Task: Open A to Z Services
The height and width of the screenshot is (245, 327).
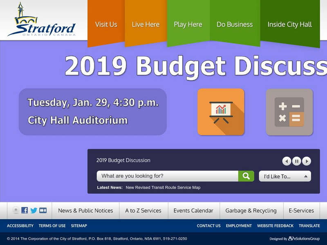Action: pos(143,211)
